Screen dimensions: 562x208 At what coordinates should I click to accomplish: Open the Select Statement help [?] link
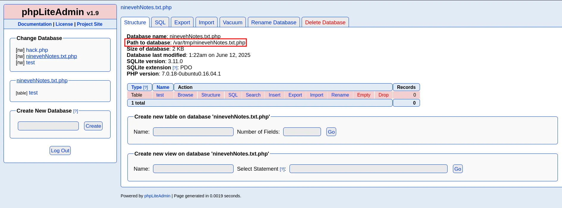282,169
